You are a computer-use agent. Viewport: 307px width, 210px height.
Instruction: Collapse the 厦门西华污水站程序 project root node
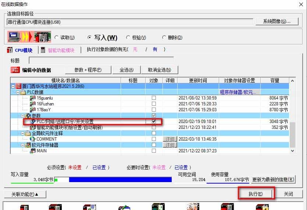13,86
